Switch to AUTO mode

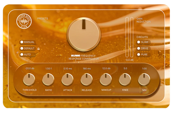(28, 54)
